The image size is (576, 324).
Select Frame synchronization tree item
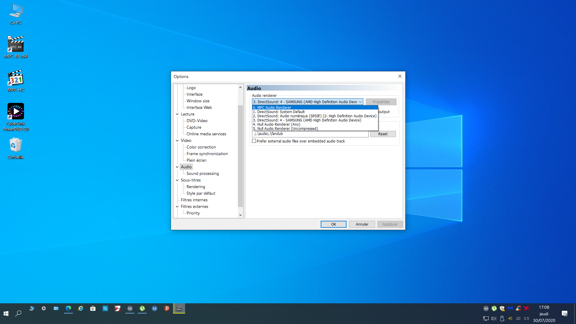coord(207,154)
